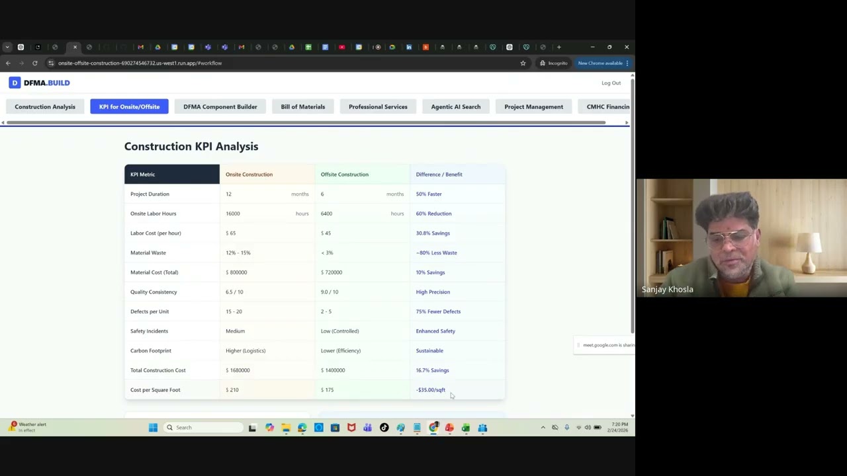Open Microsoft Edge from the taskbar
The image size is (847, 476).
[x=302, y=427]
